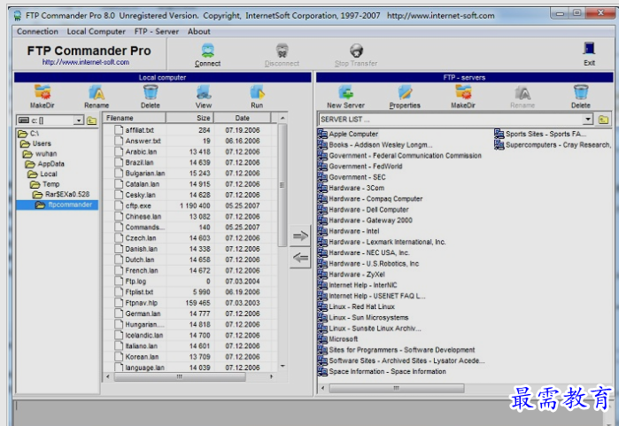This screenshot has width=619, height=426.
Task: Sort by Size column header
Action: pos(190,118)
